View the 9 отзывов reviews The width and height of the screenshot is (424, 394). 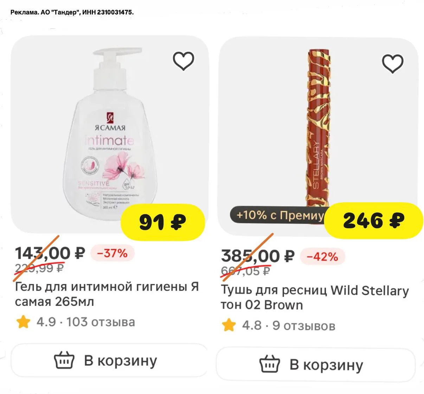pos(303,326)
